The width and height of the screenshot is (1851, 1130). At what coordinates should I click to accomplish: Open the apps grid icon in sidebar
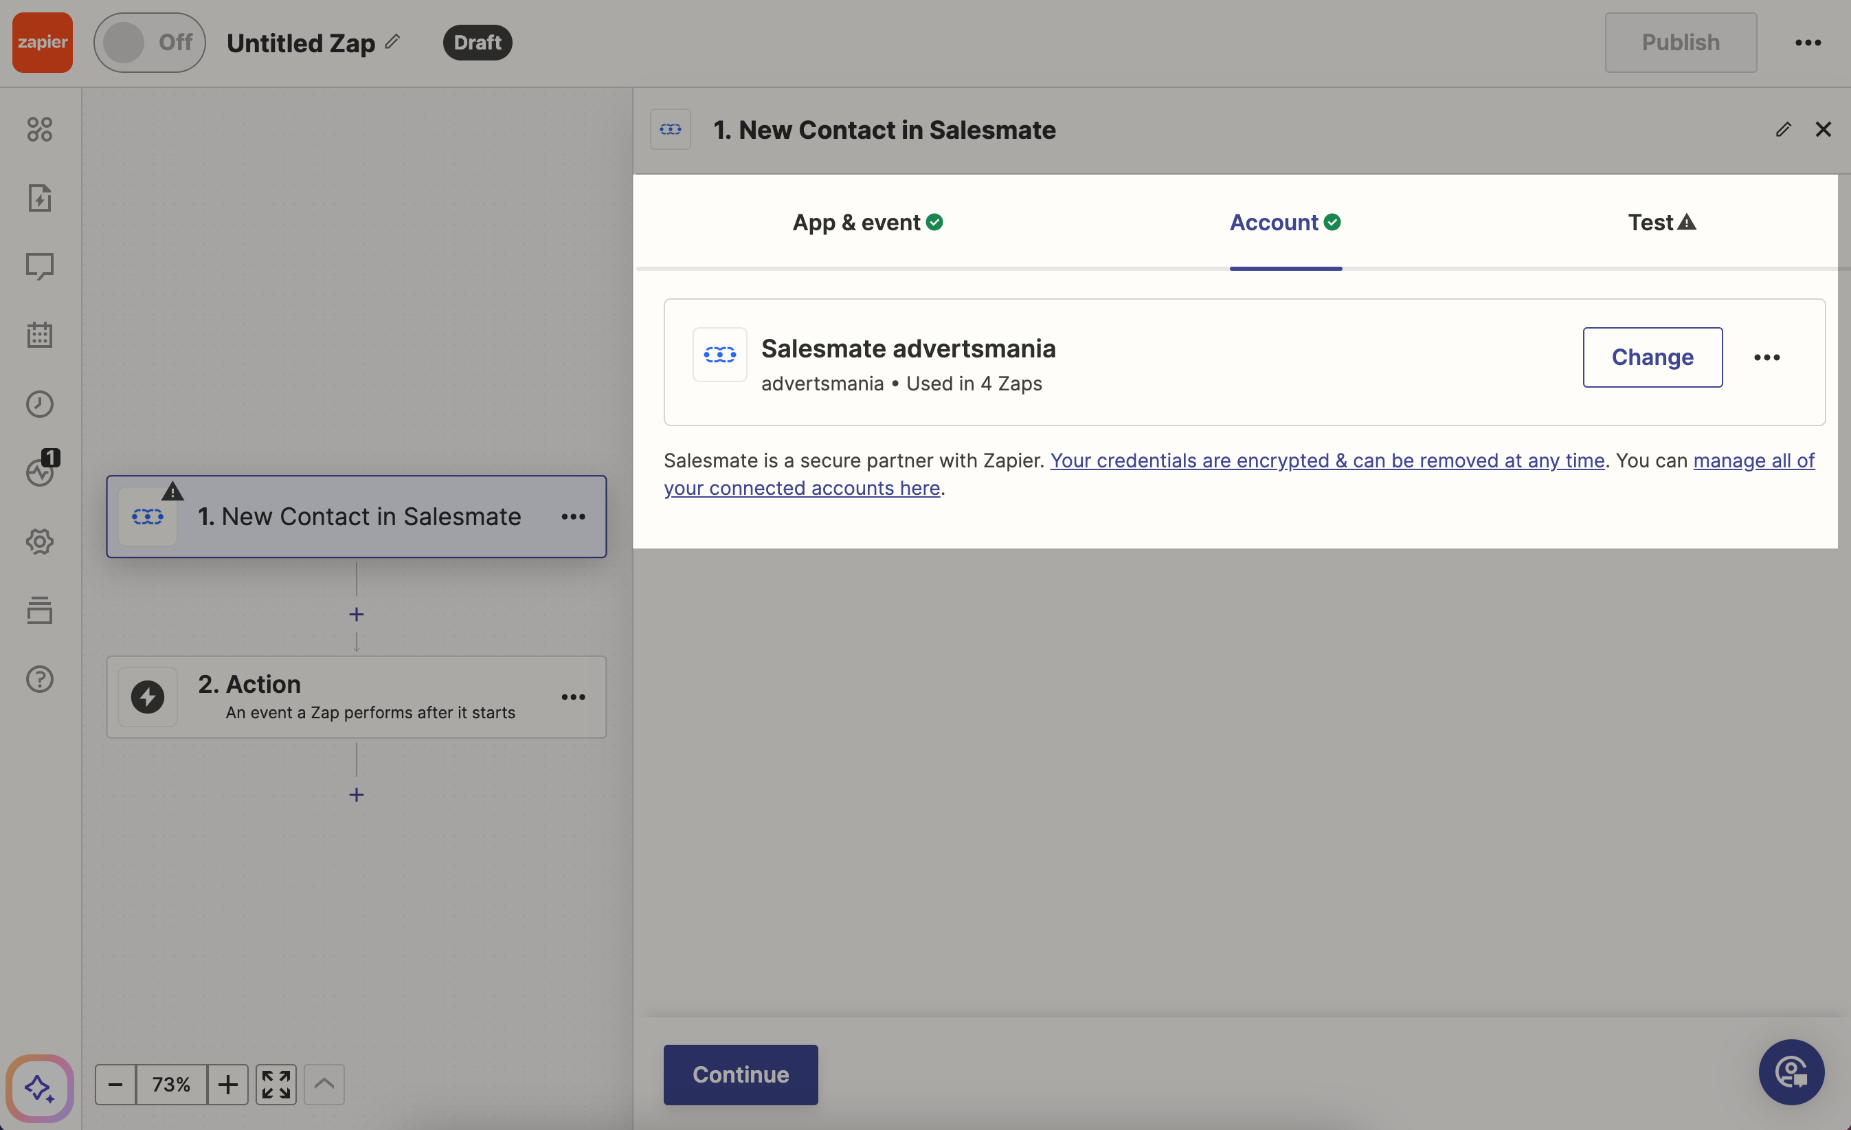(x=40, y=129)
